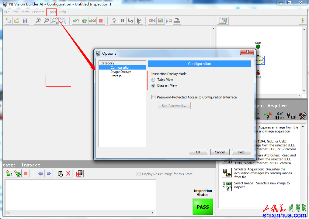The height and width of the screenshot is (219, 309).
Task: Open the Tools menu
Action: pyautogui.click(x=52, y=12)
